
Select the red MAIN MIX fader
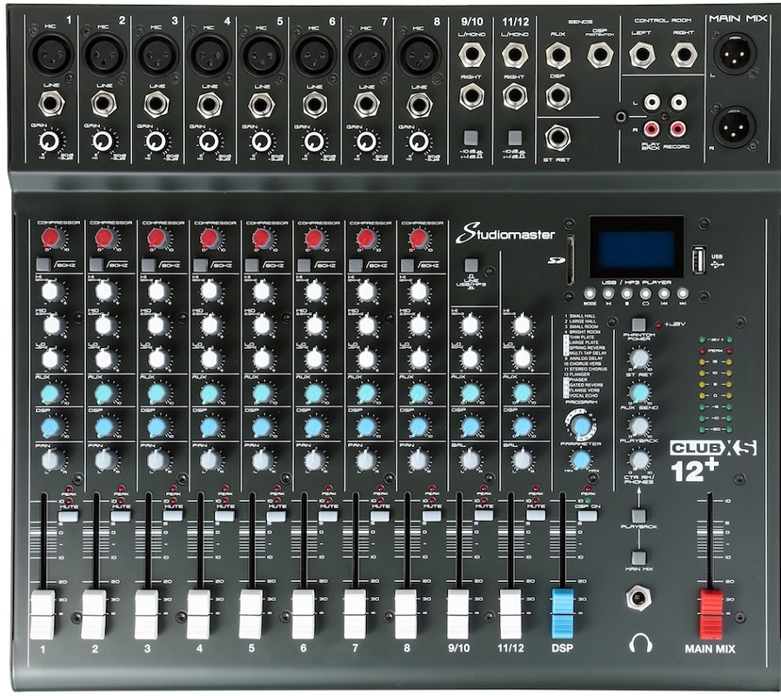click(x=711, y=614)
